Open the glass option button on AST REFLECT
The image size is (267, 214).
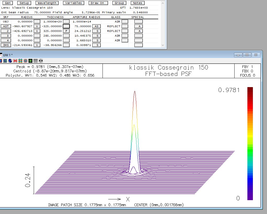(125, 26)
